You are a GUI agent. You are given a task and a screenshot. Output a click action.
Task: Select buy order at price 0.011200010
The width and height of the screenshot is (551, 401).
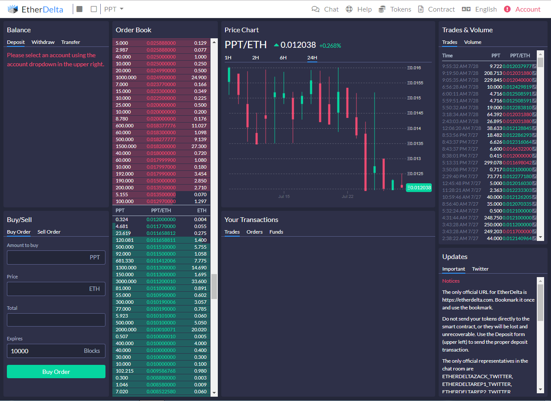[x=161, y=281]
